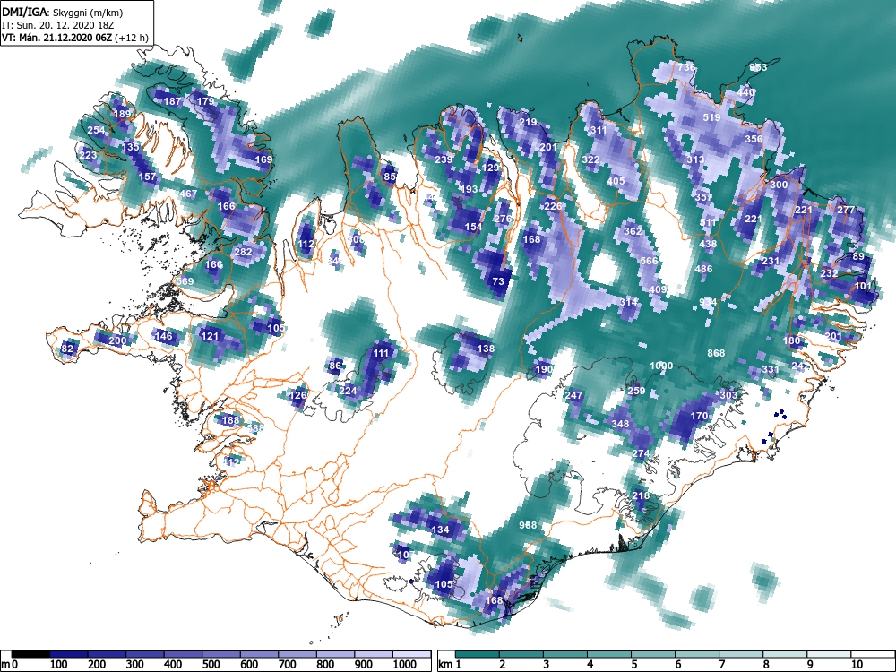Click the visibility value '519' on the map
896x672 pixels.
711,117
